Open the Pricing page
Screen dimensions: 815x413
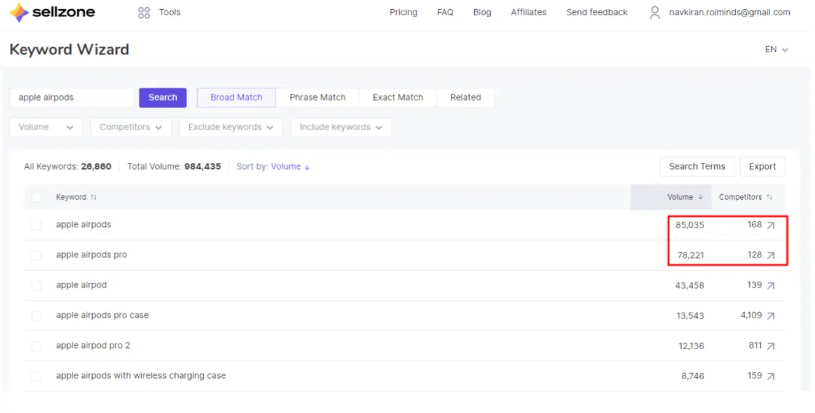pos(404,12)
